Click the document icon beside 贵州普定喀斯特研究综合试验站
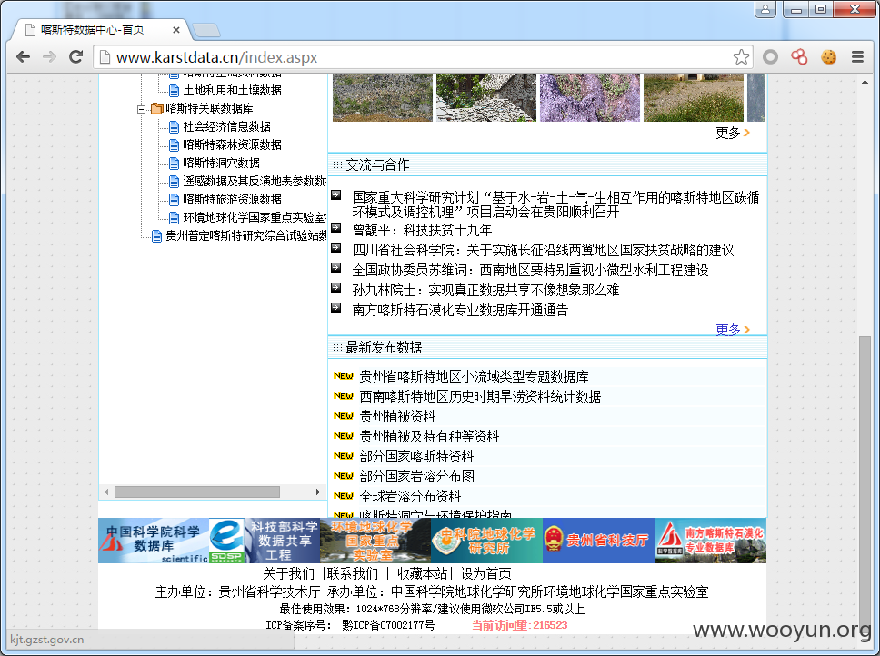 [x=156, y=236]
